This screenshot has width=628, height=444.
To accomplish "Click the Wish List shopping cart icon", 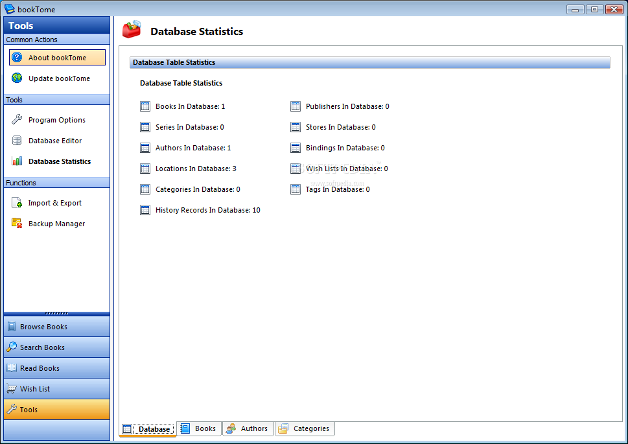I will (12, 389).
